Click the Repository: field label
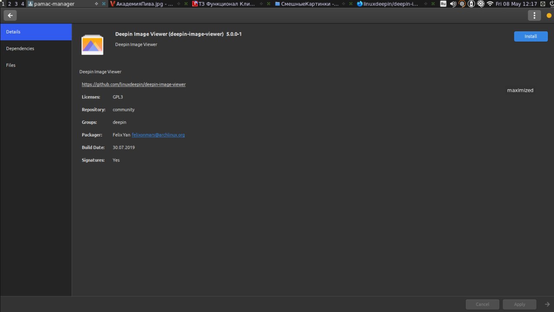554x312 pixels. (93, 110)
